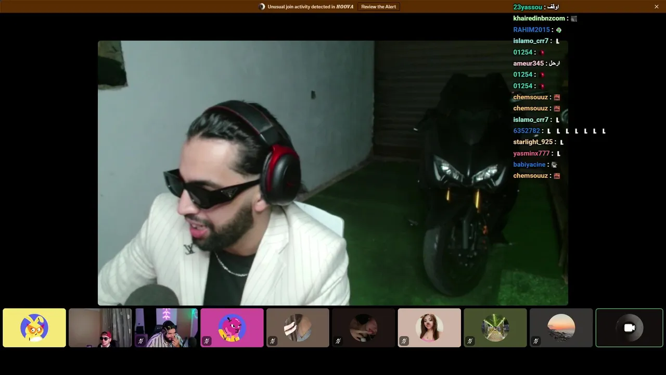Image resolution: width=666 pixels, height=375 pixels.
Task: Dismiss the unusual join activity alert banner
Action: [657, 7]
